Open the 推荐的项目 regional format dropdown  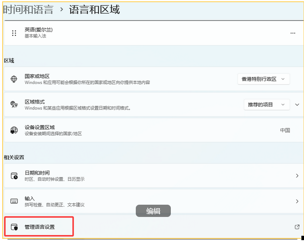[267, 105]
